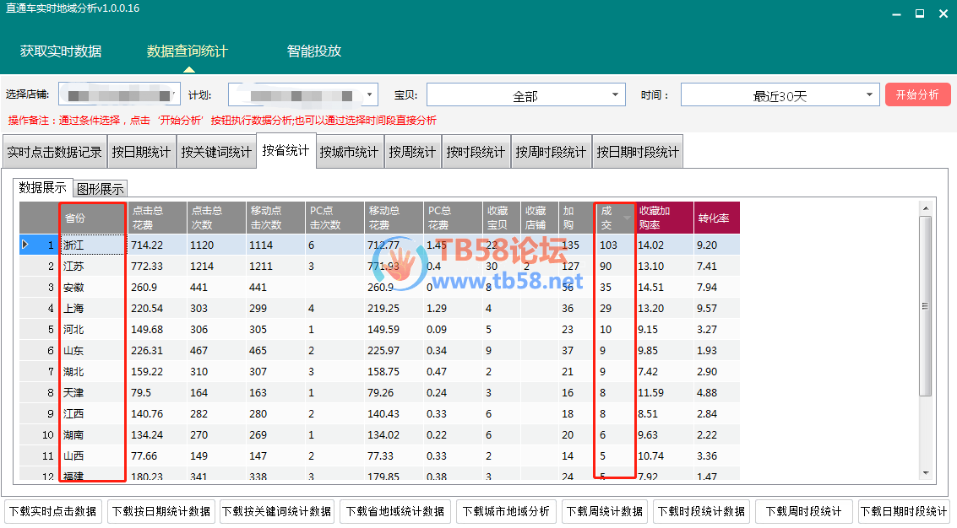The image size is (957, 528).
Task: Select the 浙江 province cell
Action: 93,245
